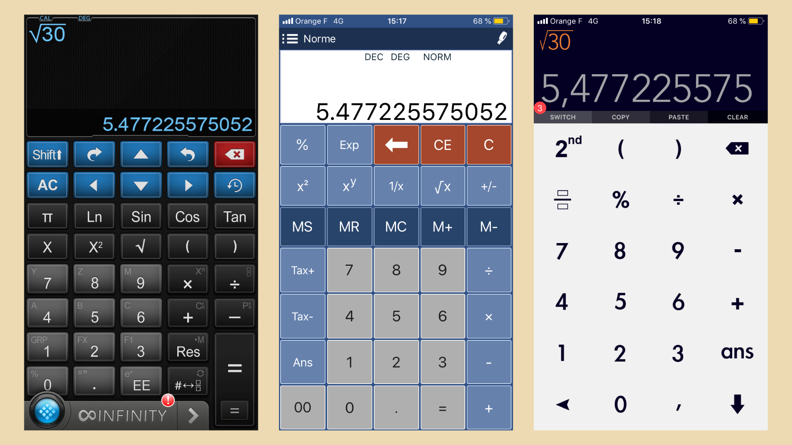
Task: Click the CE clear entry button
Action: click(x=442, y=145)
